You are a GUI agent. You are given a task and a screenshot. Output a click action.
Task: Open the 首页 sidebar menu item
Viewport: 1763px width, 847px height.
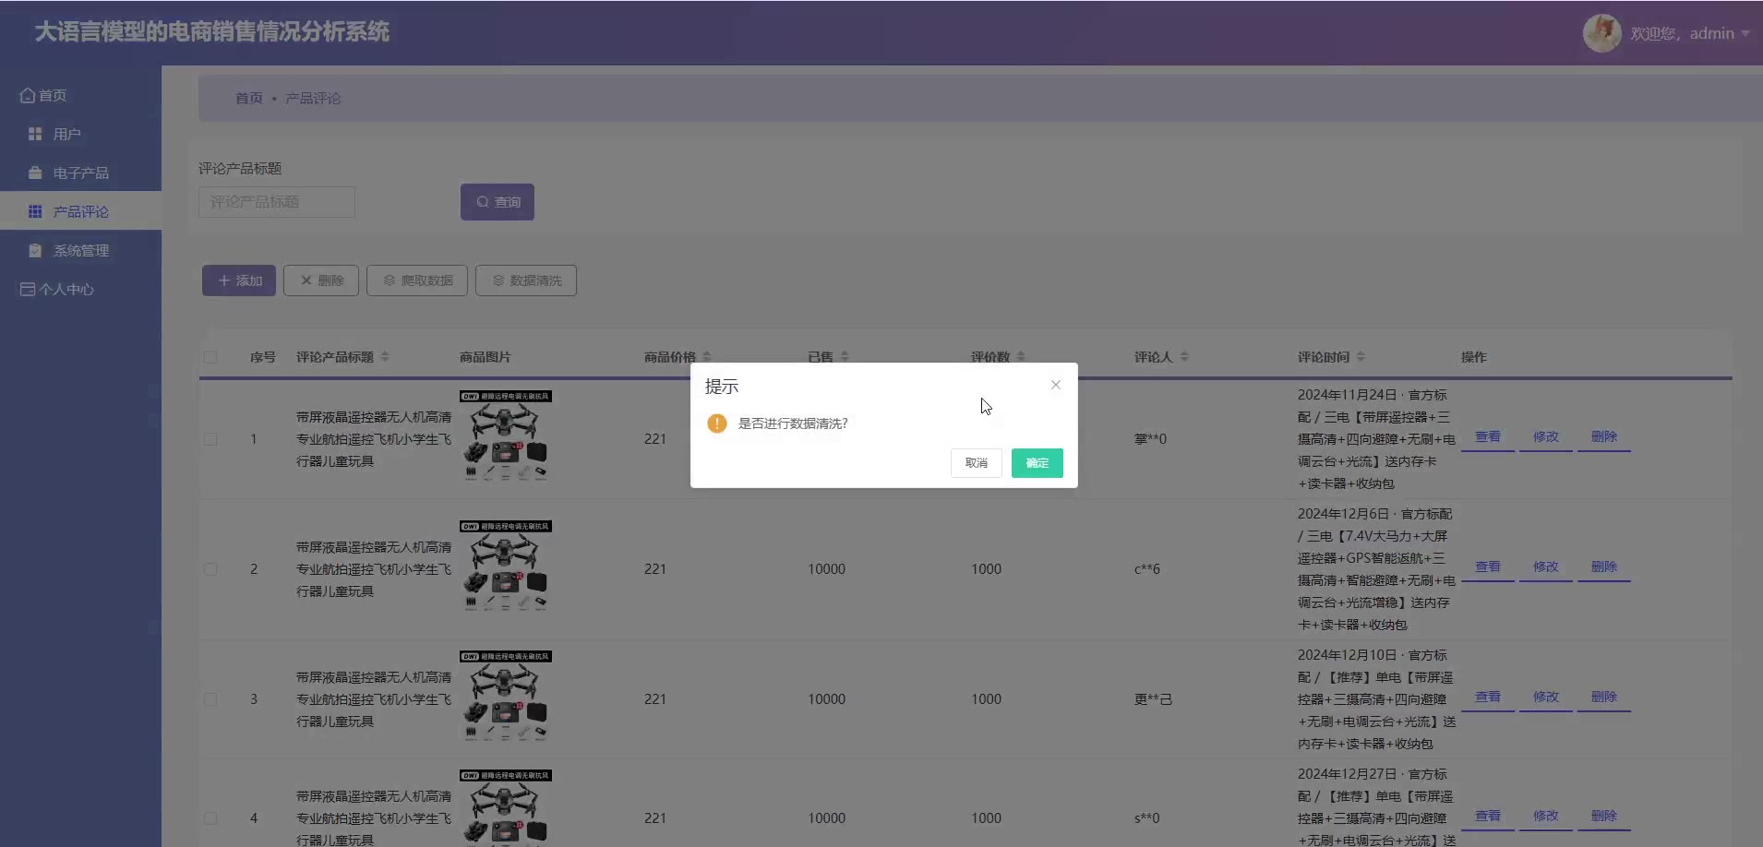click(80, 95)
